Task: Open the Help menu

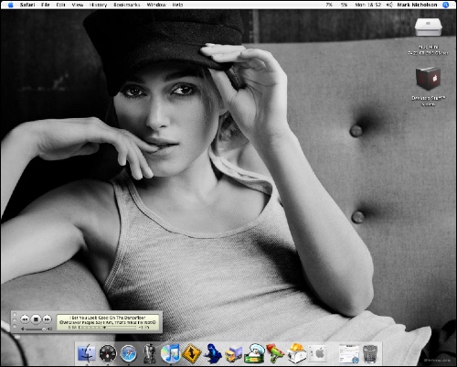Action: click(x=177, y=5)
